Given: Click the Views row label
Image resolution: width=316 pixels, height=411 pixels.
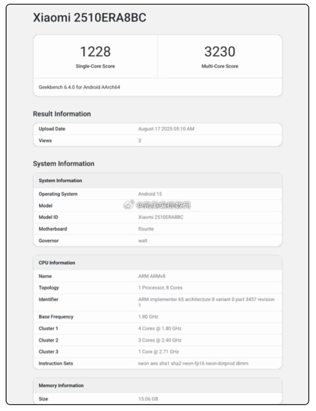Looking at the screenshot, I should pos(45,140).
